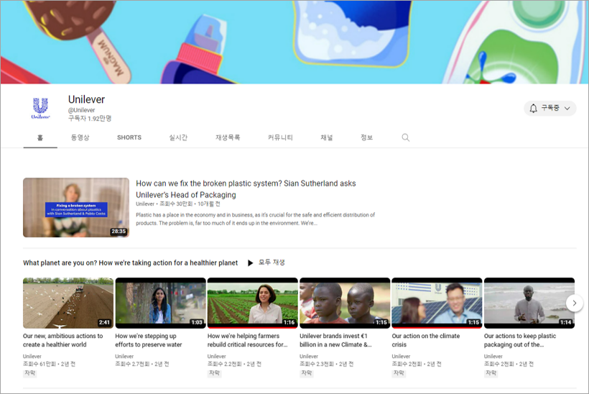Image resolution: width=589 pixels, height=394 pixels.
Task: Play the featured 28:35 video thumbnail
Action: (76, 208)
